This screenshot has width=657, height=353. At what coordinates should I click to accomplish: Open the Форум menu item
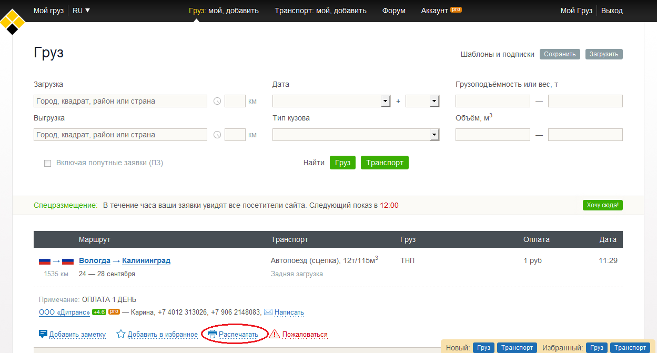(394, 11)
